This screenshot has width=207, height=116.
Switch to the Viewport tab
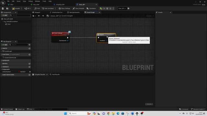pyautogui.click(x=37, y=12)
